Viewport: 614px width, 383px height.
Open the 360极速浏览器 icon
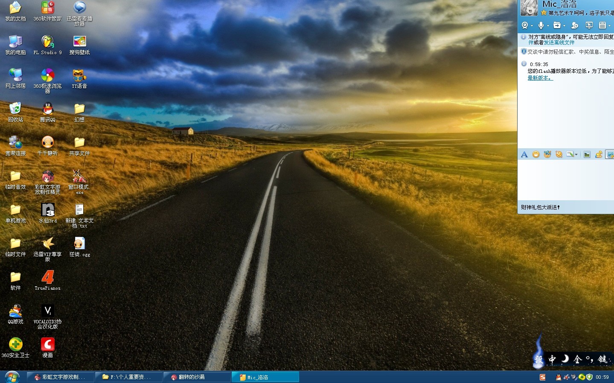click(47, 81)
